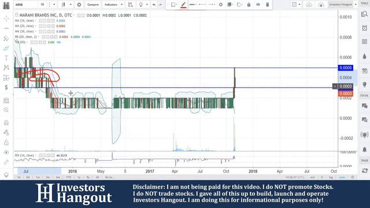The height and width of the screenshot is (208, 370).
Task: Open drawing settings circle icon
Action: 221,5
